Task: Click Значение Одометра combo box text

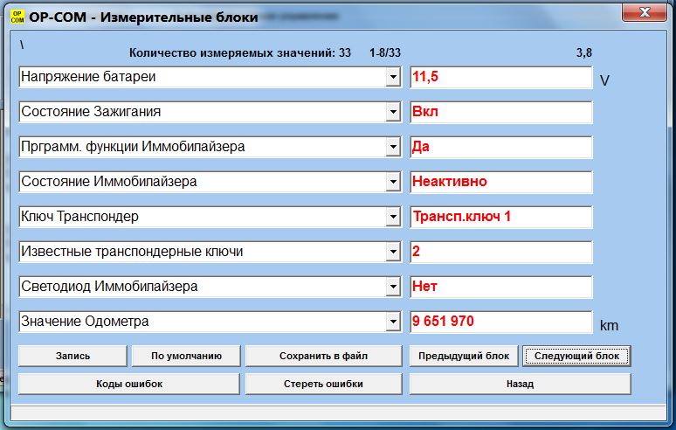Action: coord(85,322)
